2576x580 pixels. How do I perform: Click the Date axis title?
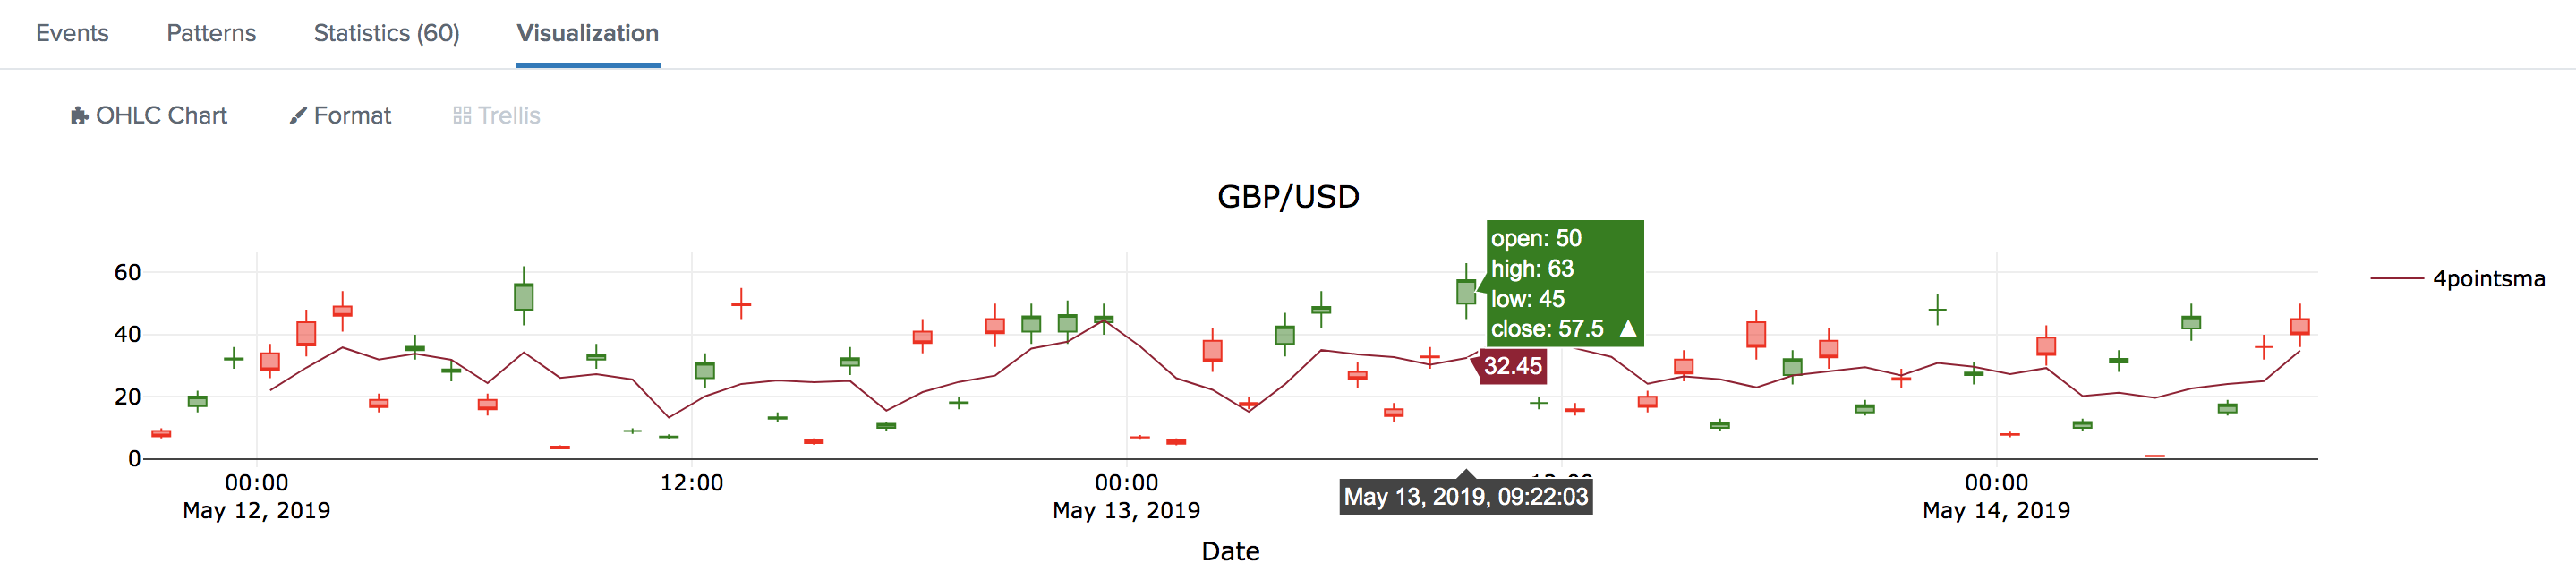(x=1230, y=551)
